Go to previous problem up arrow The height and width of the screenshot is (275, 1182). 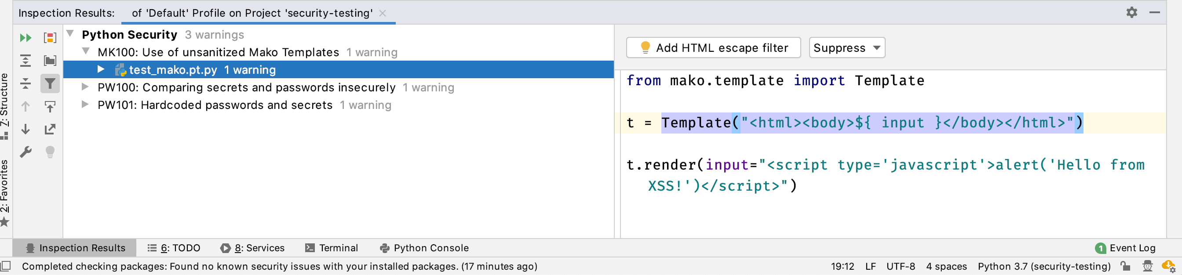[26, 106]
